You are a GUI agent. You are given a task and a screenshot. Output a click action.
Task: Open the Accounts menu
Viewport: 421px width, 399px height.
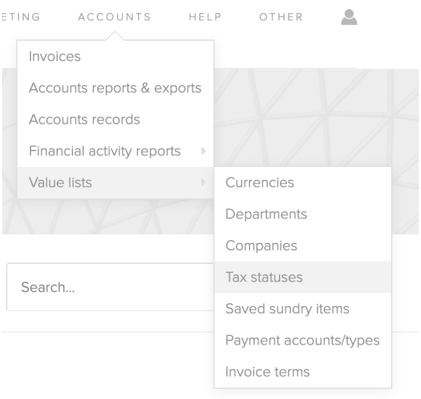coord(115,17)
